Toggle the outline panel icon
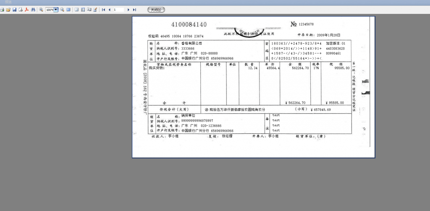The image size is (430, 211). click(83, 10)
